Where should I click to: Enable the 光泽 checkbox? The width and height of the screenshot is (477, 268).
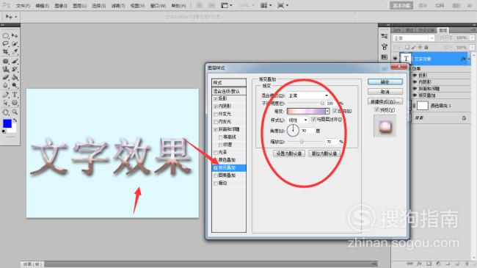coord(215,152)
